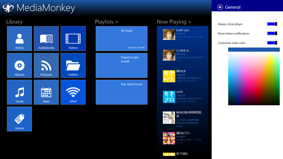The image size is (283, 159).
Task: Open the Folders tile
Action: [x=73, y=65]
